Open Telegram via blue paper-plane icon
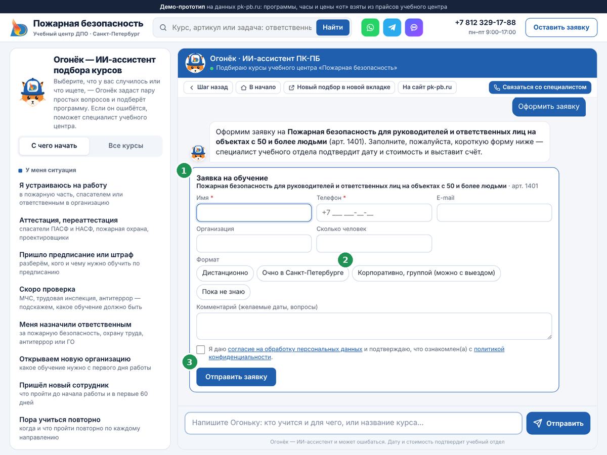Image resolution: width=607 pixels, height=455 pixels. pyautogui.click(x=392, y=27)
